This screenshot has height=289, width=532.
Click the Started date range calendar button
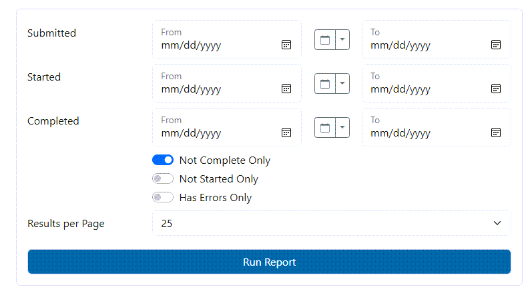coord(325,84)
